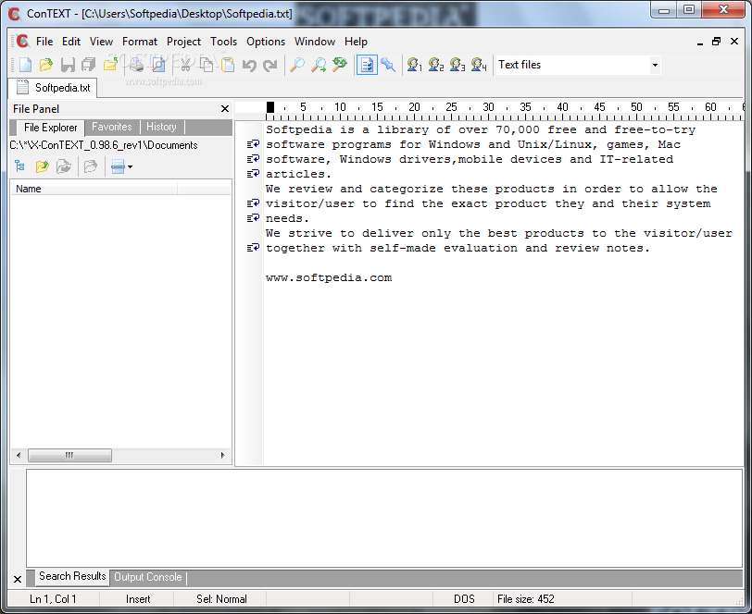Viewport: 752px width, 614px height.
Task: Click the Replace toolbar icon
Action: pyautogui.click(x=340, y=65)
